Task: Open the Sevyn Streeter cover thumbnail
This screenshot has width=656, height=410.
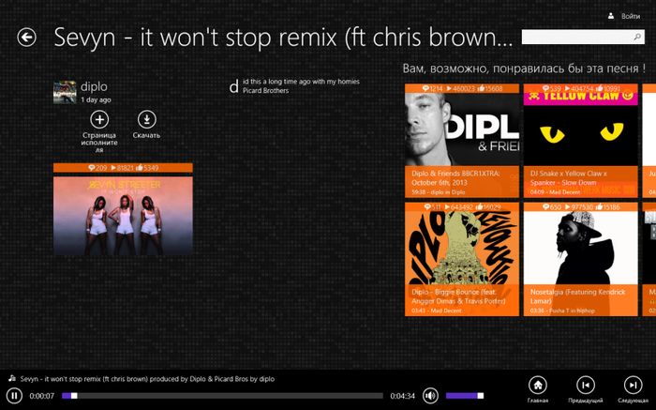Action: [123, 215]
